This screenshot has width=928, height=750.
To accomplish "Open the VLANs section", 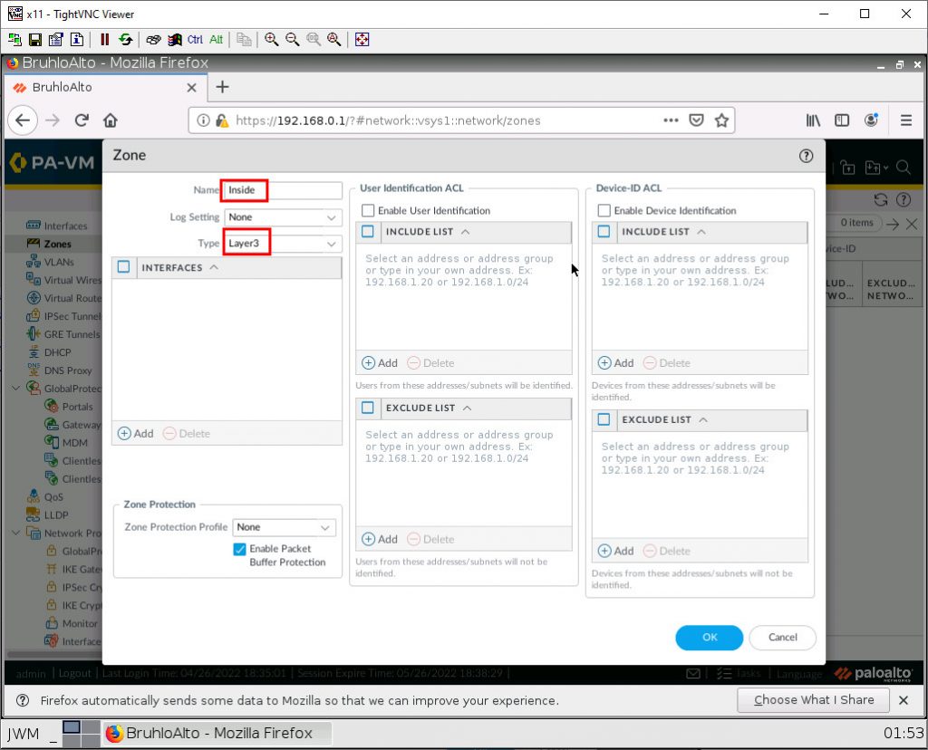I will click(x=61, y=262).
